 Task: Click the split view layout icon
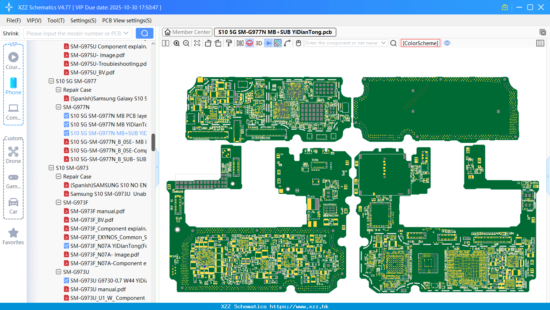tap(166, 43)
